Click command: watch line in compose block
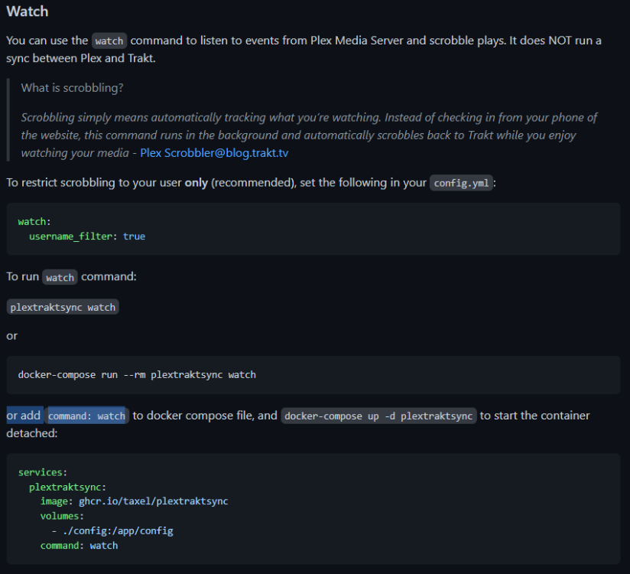The width and height of the screenshot is (630, 574). [80, 546]
